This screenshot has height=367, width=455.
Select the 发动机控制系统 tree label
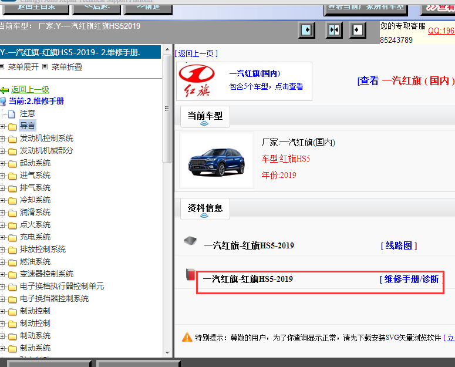click(x=46, y=138)
